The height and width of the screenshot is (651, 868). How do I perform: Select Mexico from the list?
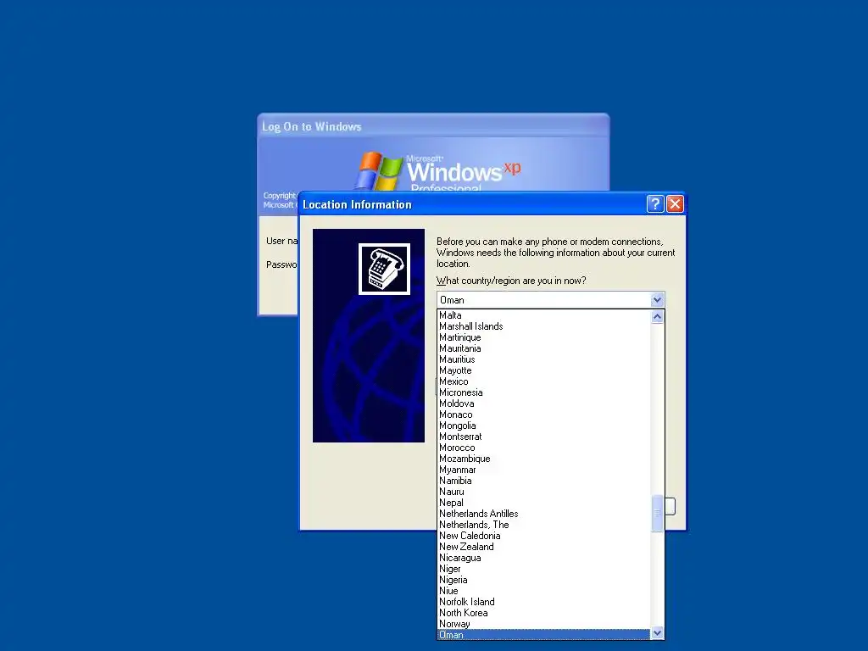point(543,381)
